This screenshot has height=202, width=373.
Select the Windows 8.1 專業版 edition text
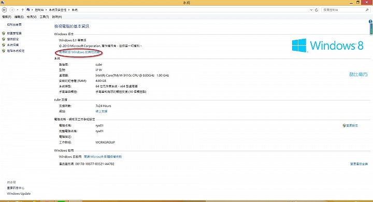coord(73,40)
